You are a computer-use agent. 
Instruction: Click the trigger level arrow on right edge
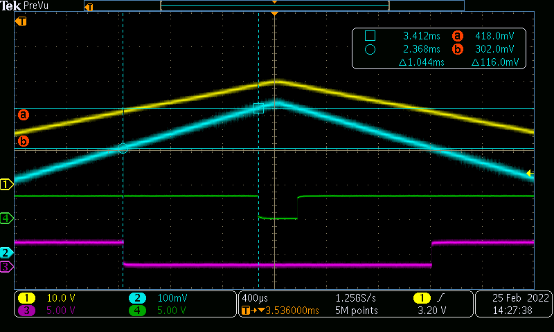click(530, 173)
